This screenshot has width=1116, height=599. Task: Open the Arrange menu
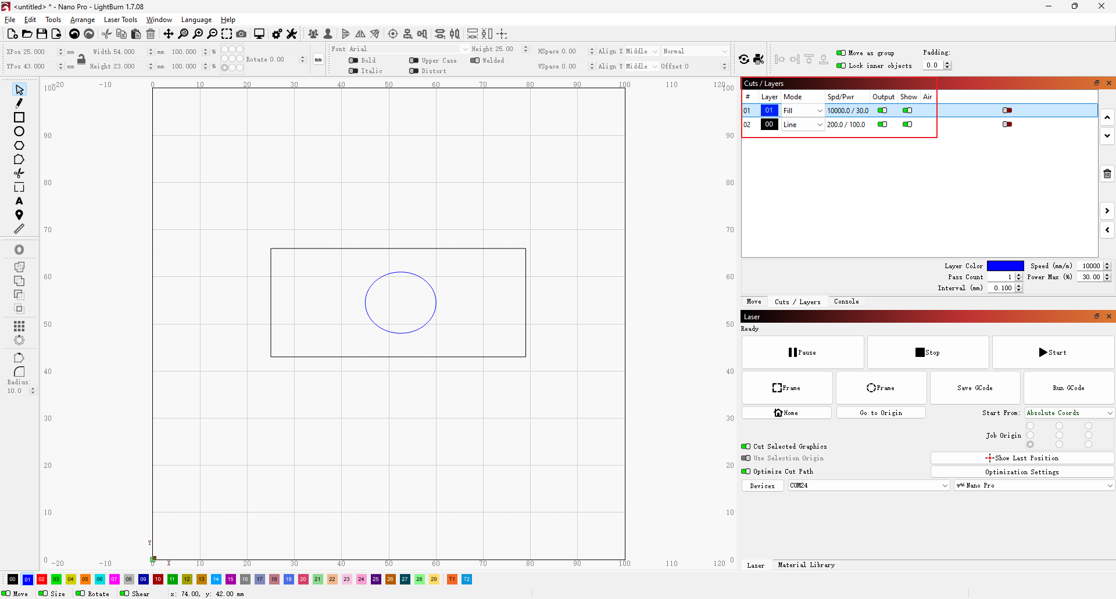(82, 19)
